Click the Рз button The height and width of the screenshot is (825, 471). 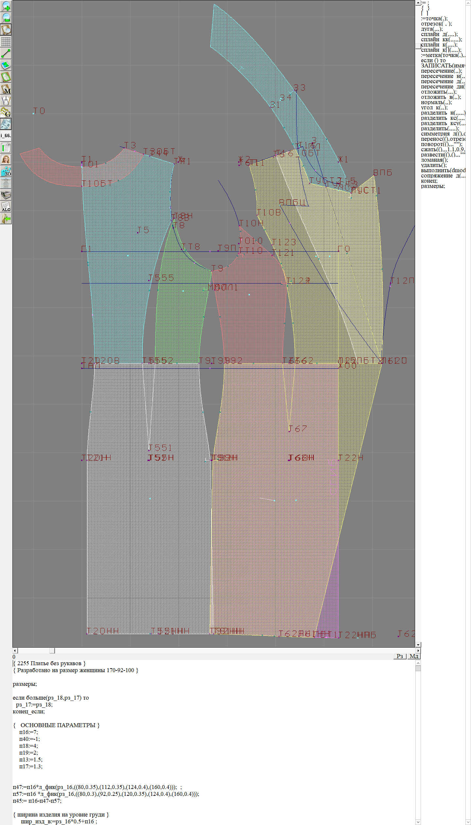pyautogui.click(x=400, y=656)
